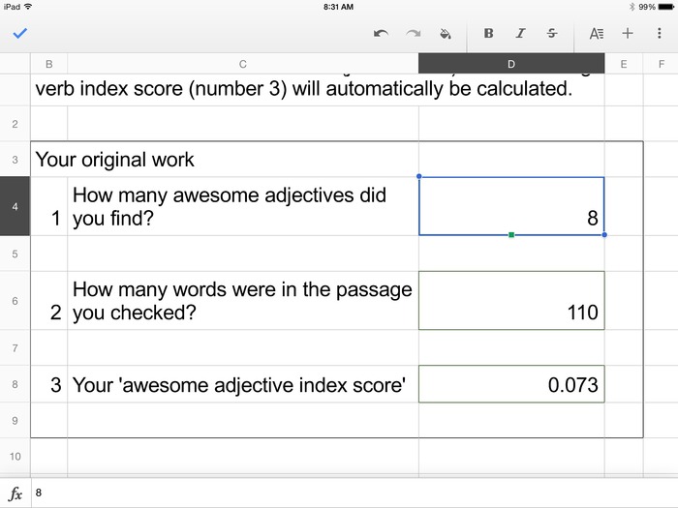Toggle bold formatting
This screenshot has width=678, height=508.
(x=488, y=33)
